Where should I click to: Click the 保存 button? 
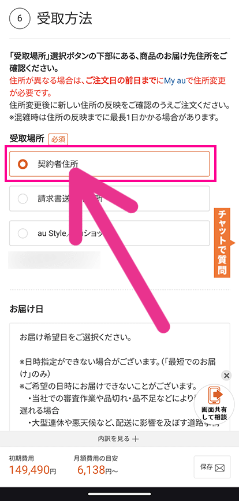coord(212,467)
